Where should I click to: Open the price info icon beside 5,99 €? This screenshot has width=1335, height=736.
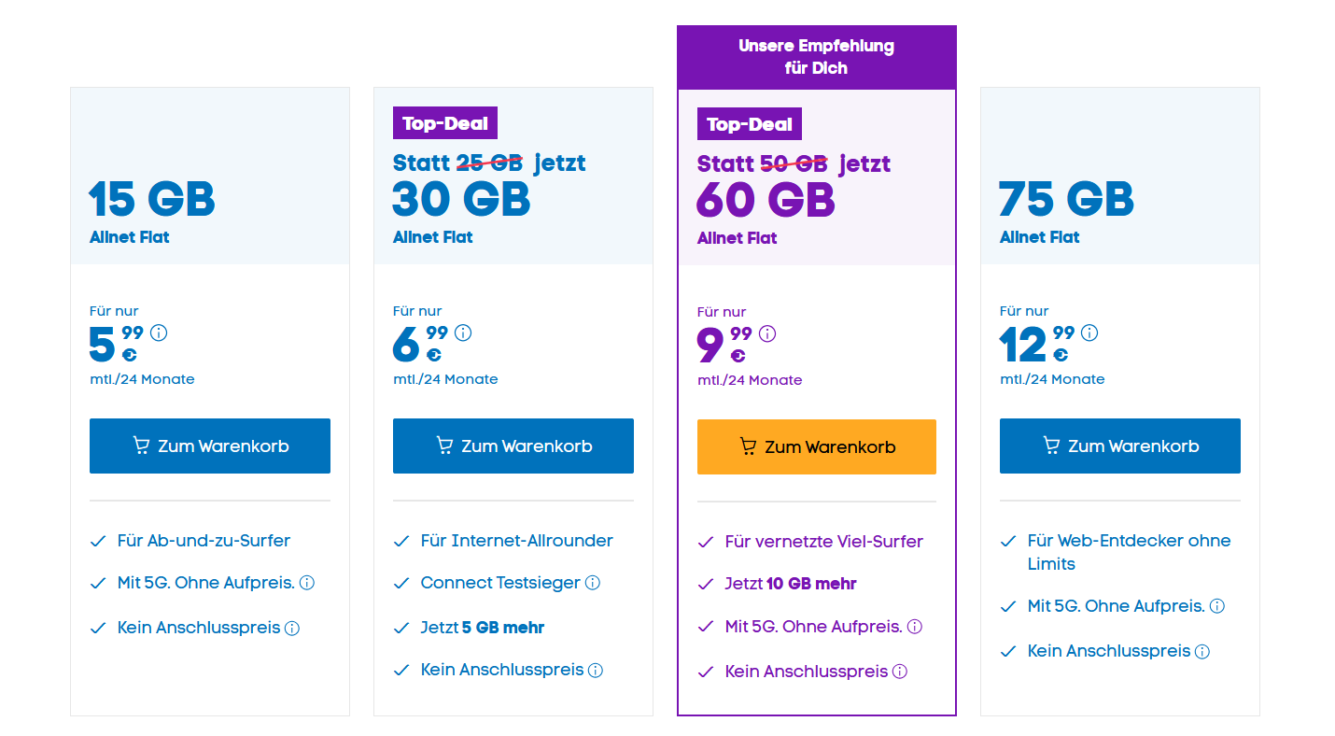point(159,333)
